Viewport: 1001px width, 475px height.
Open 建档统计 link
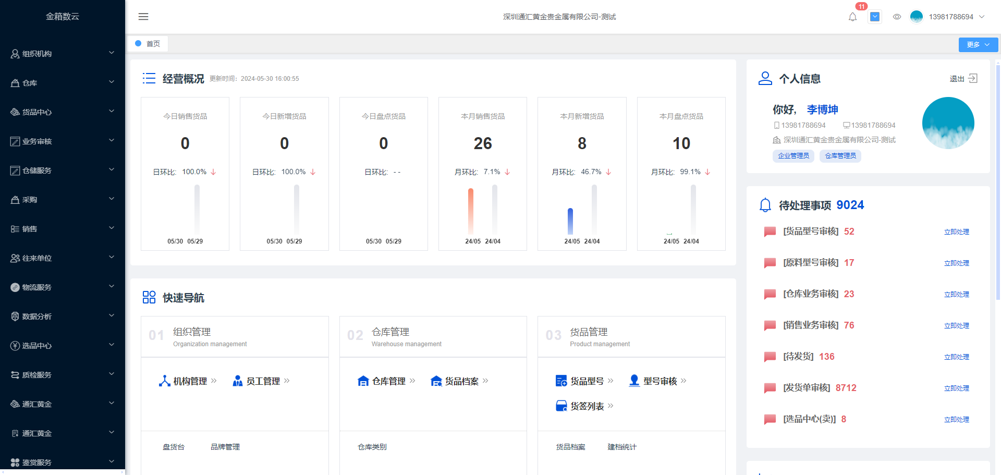pyautogui.click(x=622, y=447)
